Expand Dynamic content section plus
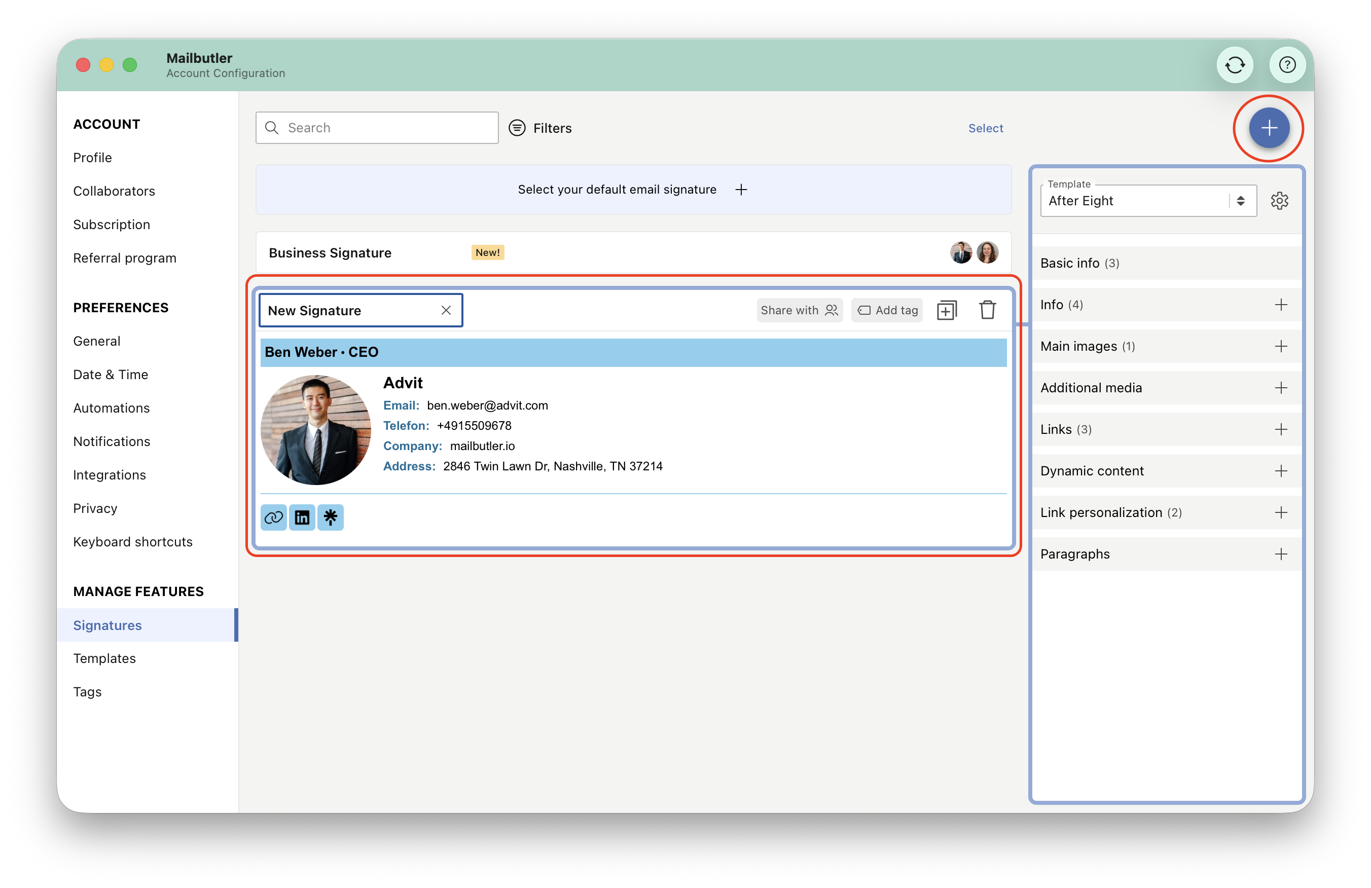This screenshot has height=888, width=1371. 1281,471
